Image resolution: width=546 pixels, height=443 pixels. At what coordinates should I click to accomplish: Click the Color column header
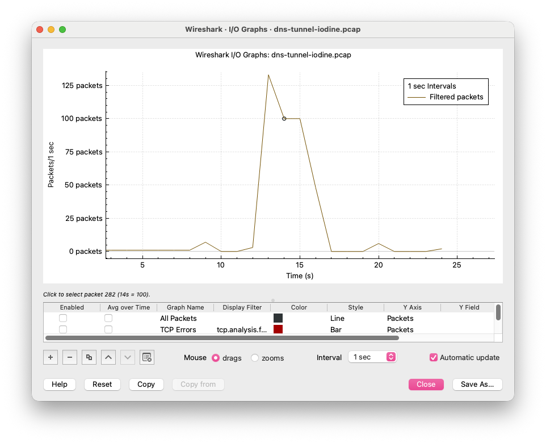[299, 307]
